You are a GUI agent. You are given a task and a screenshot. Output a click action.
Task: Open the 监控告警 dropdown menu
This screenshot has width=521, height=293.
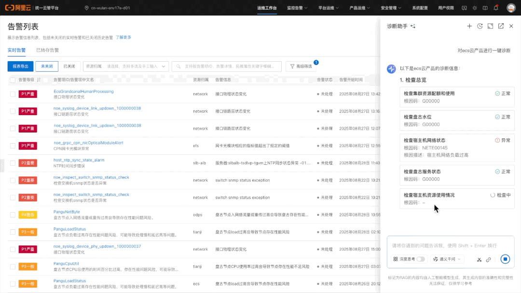tap(297, 8)
